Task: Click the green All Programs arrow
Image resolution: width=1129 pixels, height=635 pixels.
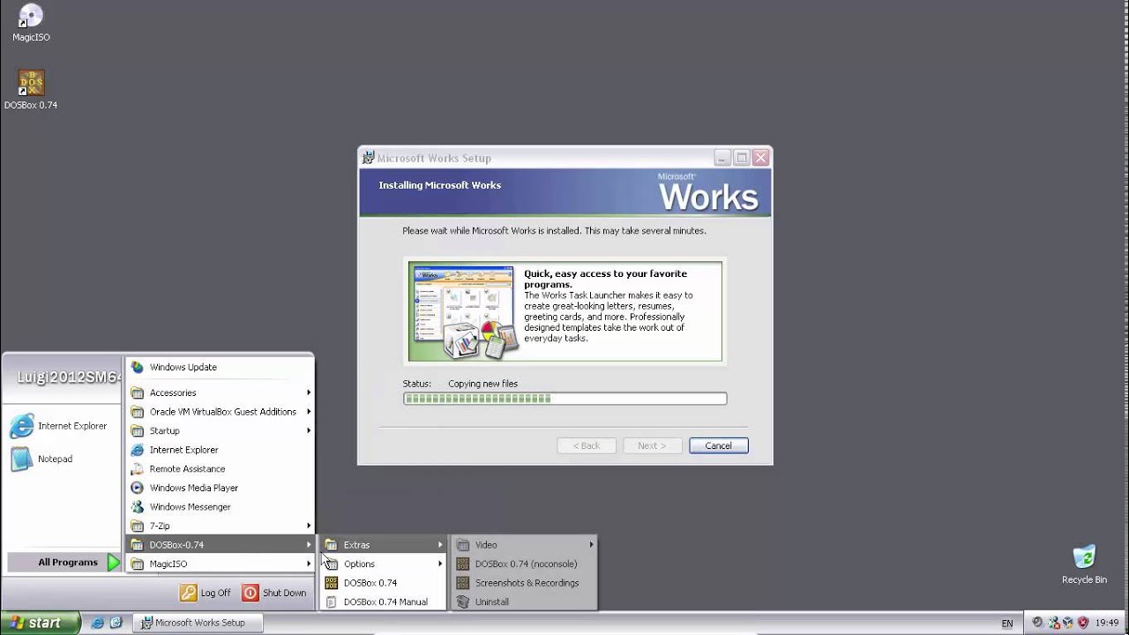Action: (113, 562)
